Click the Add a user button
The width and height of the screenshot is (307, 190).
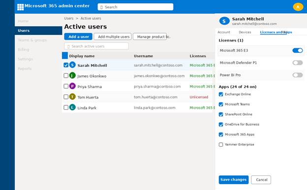tap(78, 36)
